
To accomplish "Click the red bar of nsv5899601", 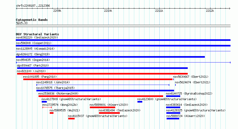I will click(x=102, y=107).
